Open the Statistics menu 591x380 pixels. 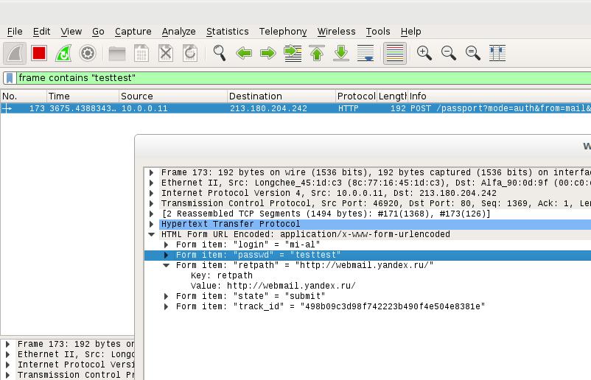pos(227,31)
